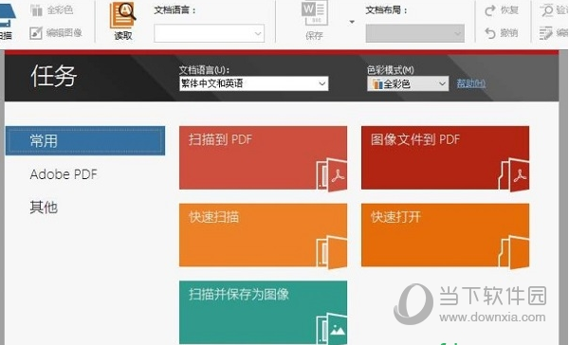
Task: Open the dropdown arrow beside Save
Action: pyautogui.click(x=352, y=22)
